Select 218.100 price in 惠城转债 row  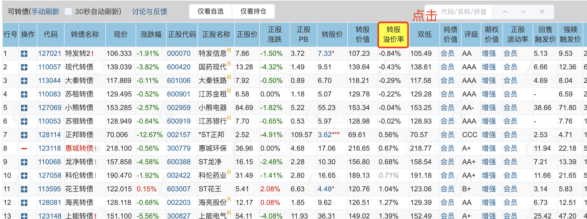[119, 148]
